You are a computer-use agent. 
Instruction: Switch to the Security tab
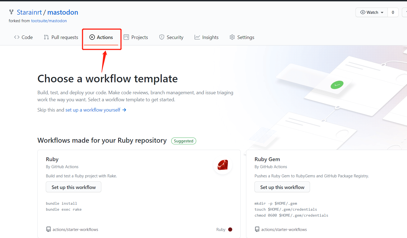click(x=171, y=37)
